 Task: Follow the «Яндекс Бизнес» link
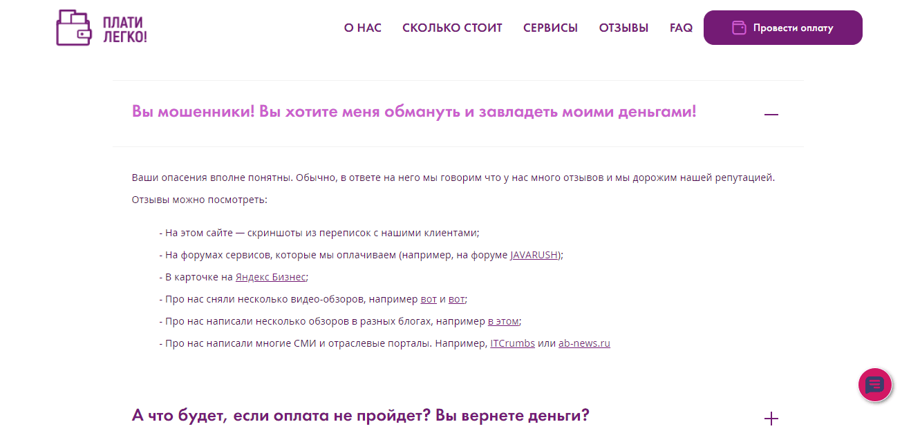tap(270, 276)
